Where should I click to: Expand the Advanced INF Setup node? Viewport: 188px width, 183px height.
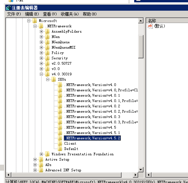point(35,170)
